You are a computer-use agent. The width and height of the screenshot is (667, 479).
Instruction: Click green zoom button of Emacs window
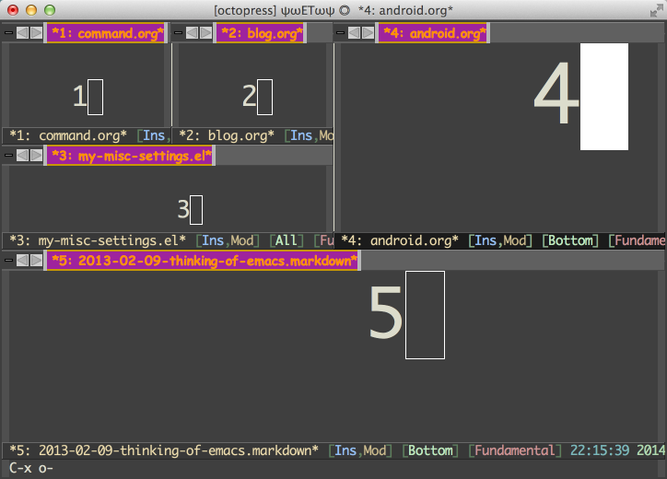tap(50, 10)
